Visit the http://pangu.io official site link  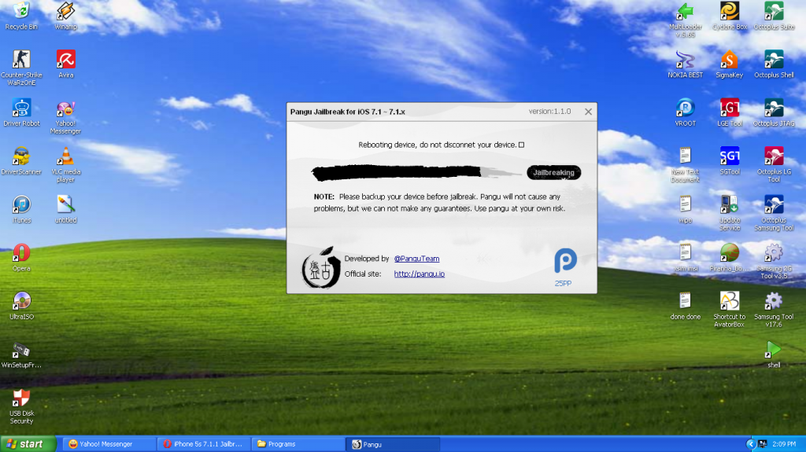click(419, 274)
